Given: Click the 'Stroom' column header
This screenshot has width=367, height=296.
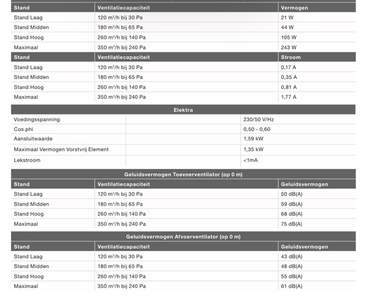Looking at the screenshot, I should click(291, 57).
